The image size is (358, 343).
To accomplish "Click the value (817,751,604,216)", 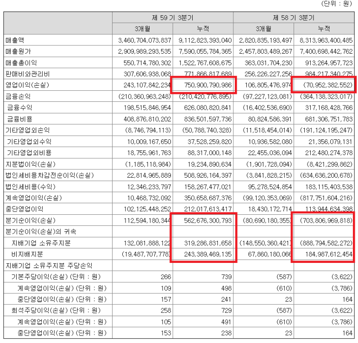I will (x=326, y=198).
